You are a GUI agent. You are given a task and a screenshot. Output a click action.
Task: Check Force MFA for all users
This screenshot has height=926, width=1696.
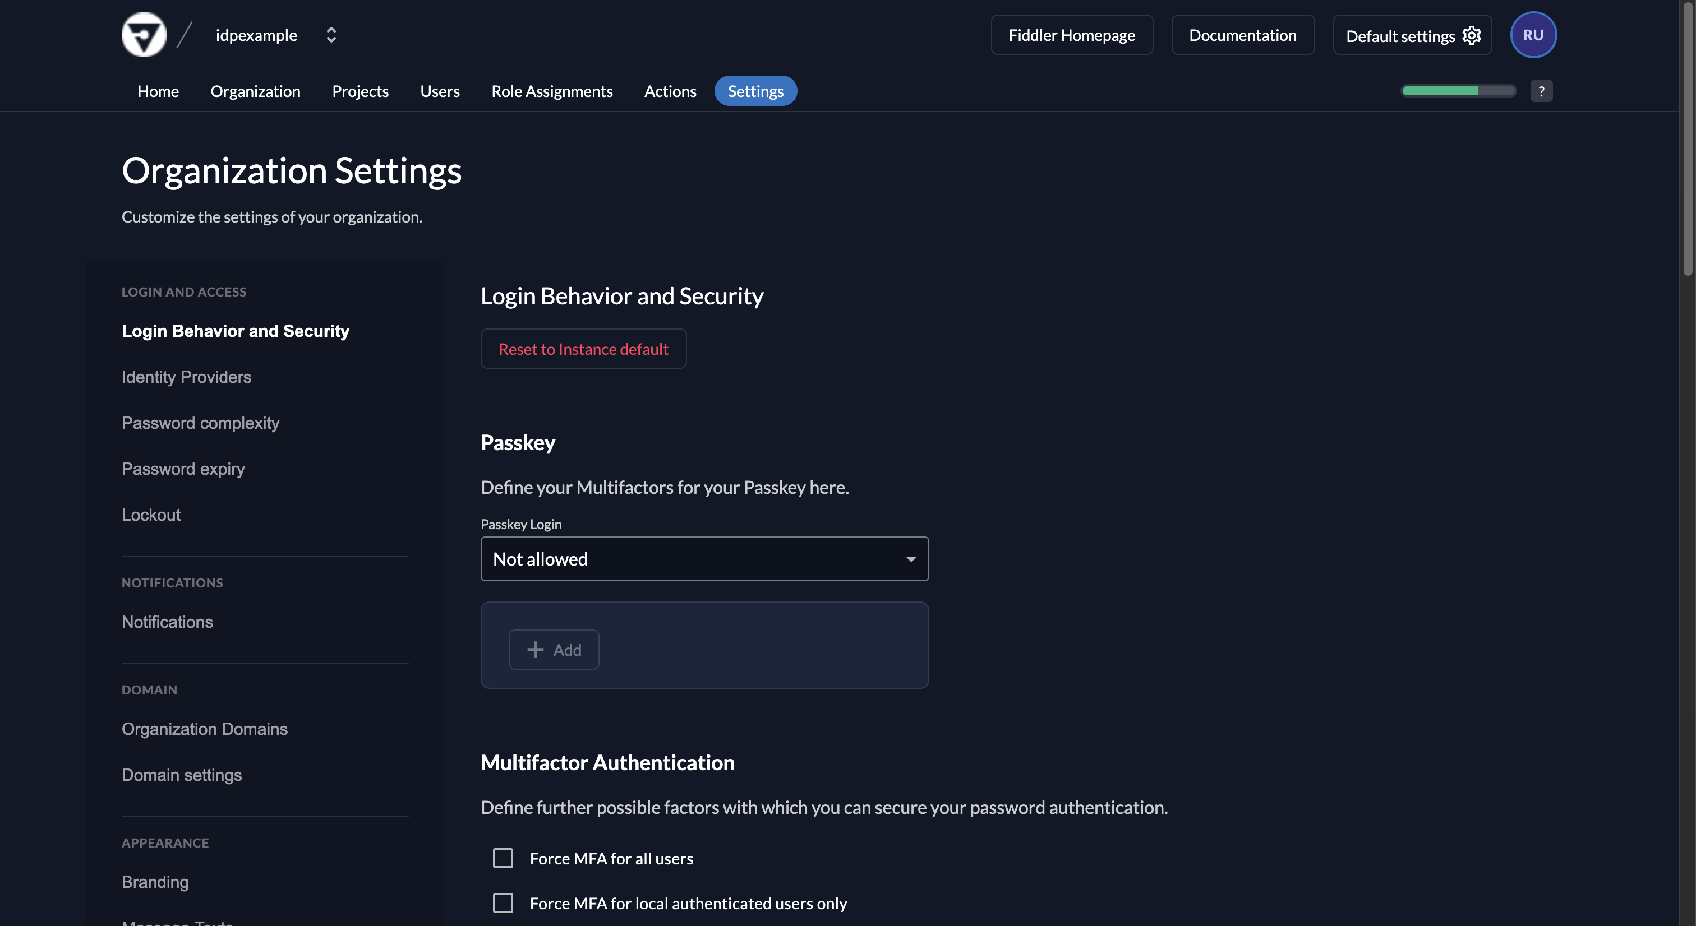[503, 858]
